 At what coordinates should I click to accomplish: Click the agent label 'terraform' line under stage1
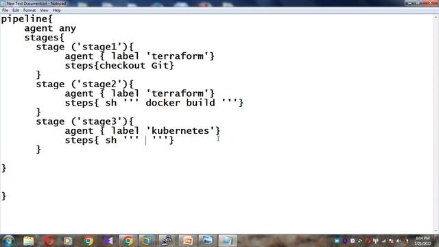[139, 56]
